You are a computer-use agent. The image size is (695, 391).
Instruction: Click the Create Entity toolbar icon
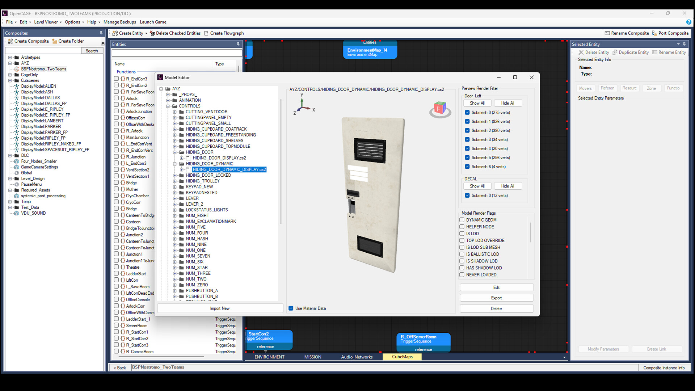115,33
